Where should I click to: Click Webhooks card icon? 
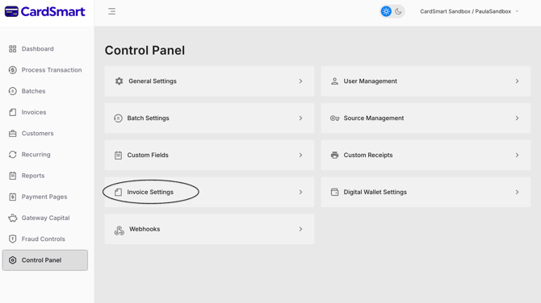pos(119,230)
